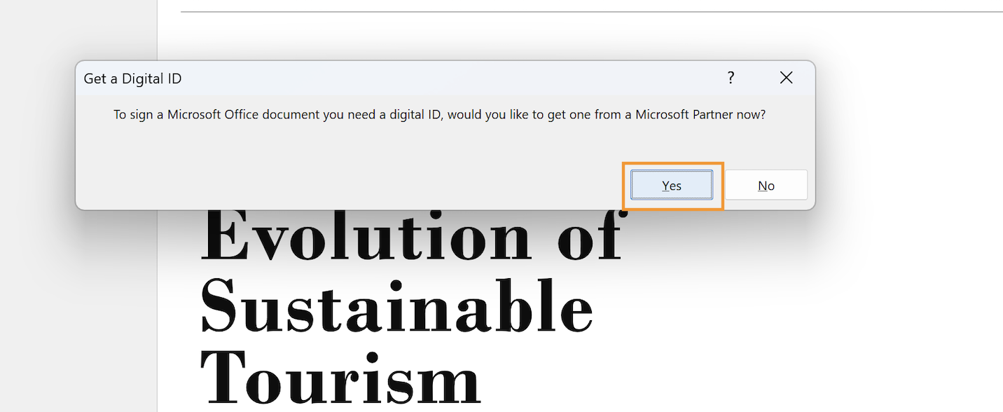Click the word "Sustainable" in the title
Image resolution: width=1003 pixels, height=412 pixels.
click(x=397, y=306)
